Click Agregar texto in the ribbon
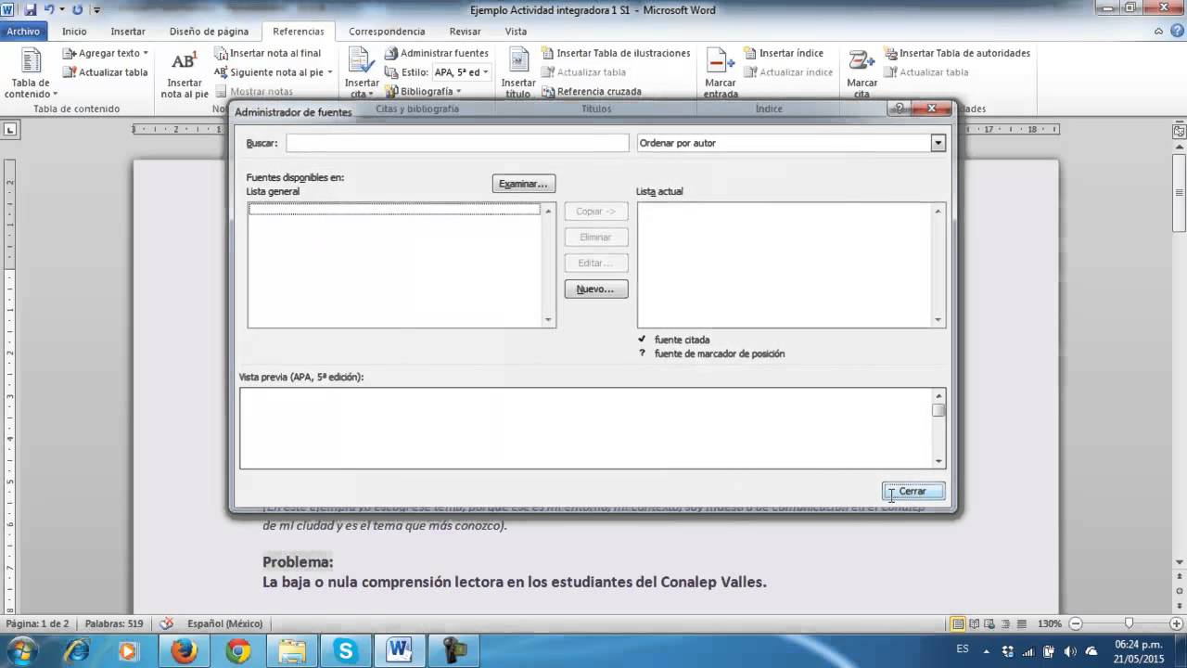Viewport: 1187px width, 668px height. pyautogui.click(x=105, y=54)
